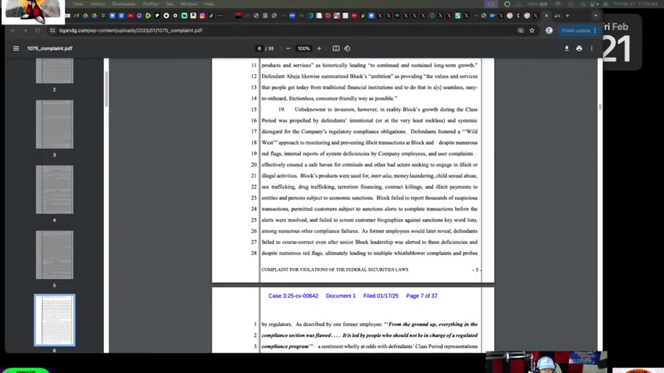Click the thumbnail sidebar scrollbar

point(106,88)
